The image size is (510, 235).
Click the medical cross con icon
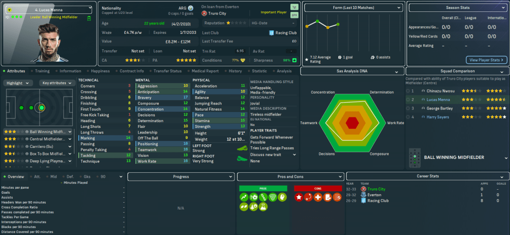click(x=317, y=197)
